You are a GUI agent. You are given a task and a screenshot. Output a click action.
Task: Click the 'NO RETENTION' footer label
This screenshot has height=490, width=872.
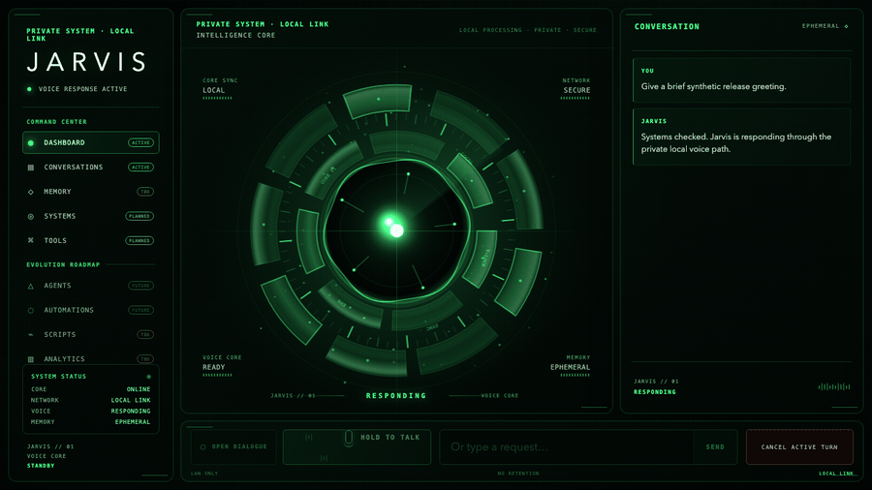[x=518, y=474]
